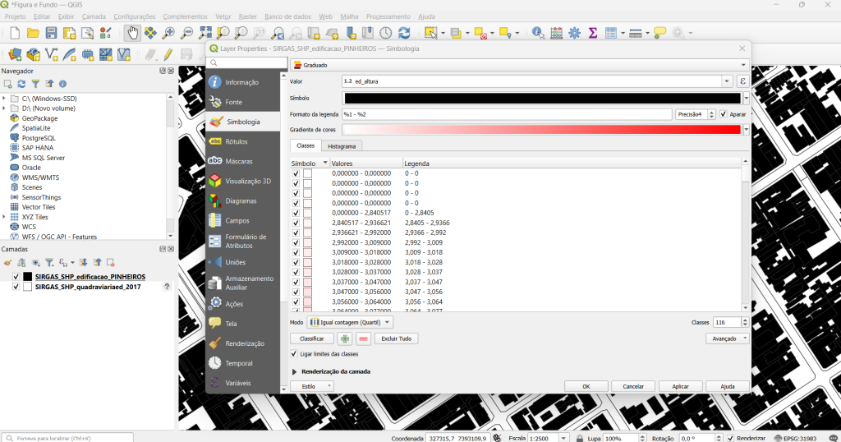Click the Zoom Full extent icon
Viewport: 841px width, 442px height.
[x=205, y=33]
